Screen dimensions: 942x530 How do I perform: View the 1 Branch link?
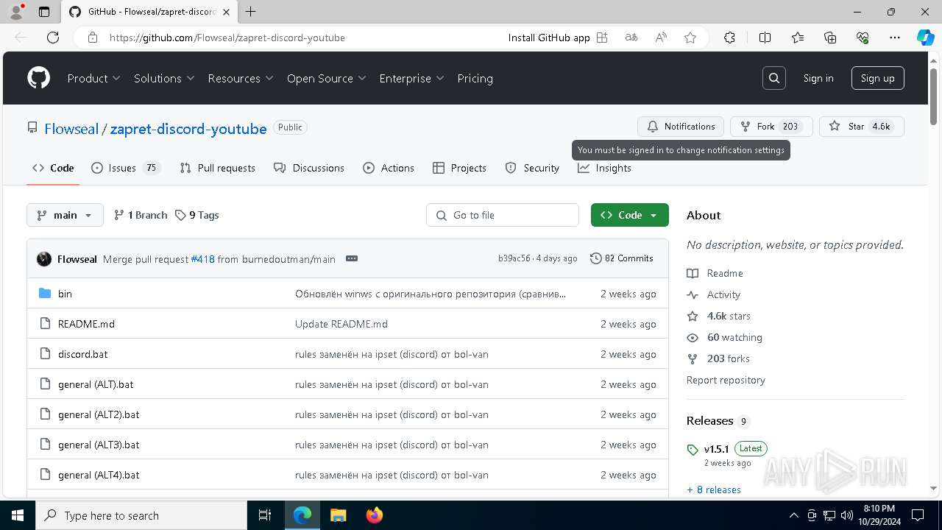141,215
